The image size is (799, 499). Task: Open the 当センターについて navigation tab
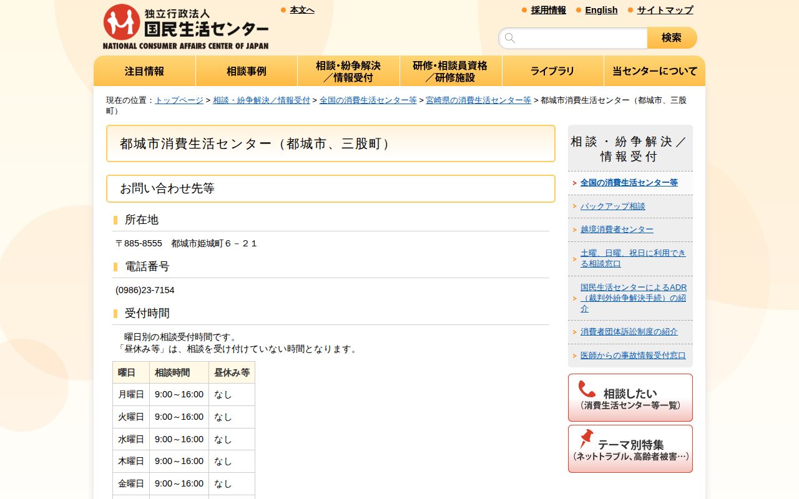click(654, 71)
